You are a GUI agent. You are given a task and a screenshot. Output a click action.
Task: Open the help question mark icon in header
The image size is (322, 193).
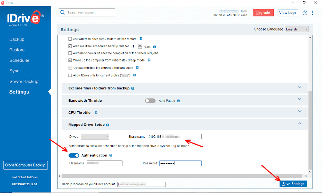[x=305, y=13]
